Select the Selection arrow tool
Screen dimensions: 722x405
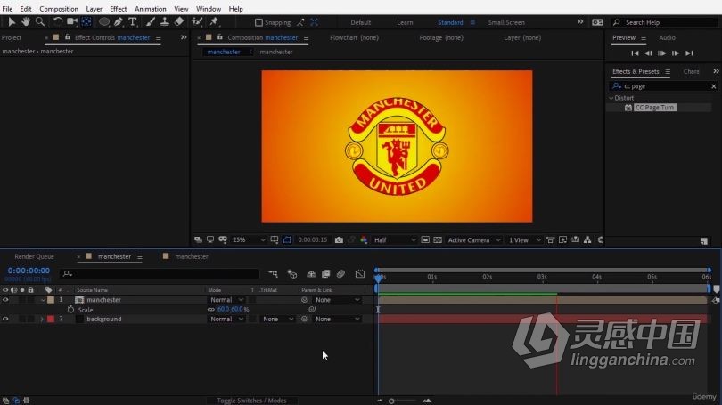click(12, 21)
